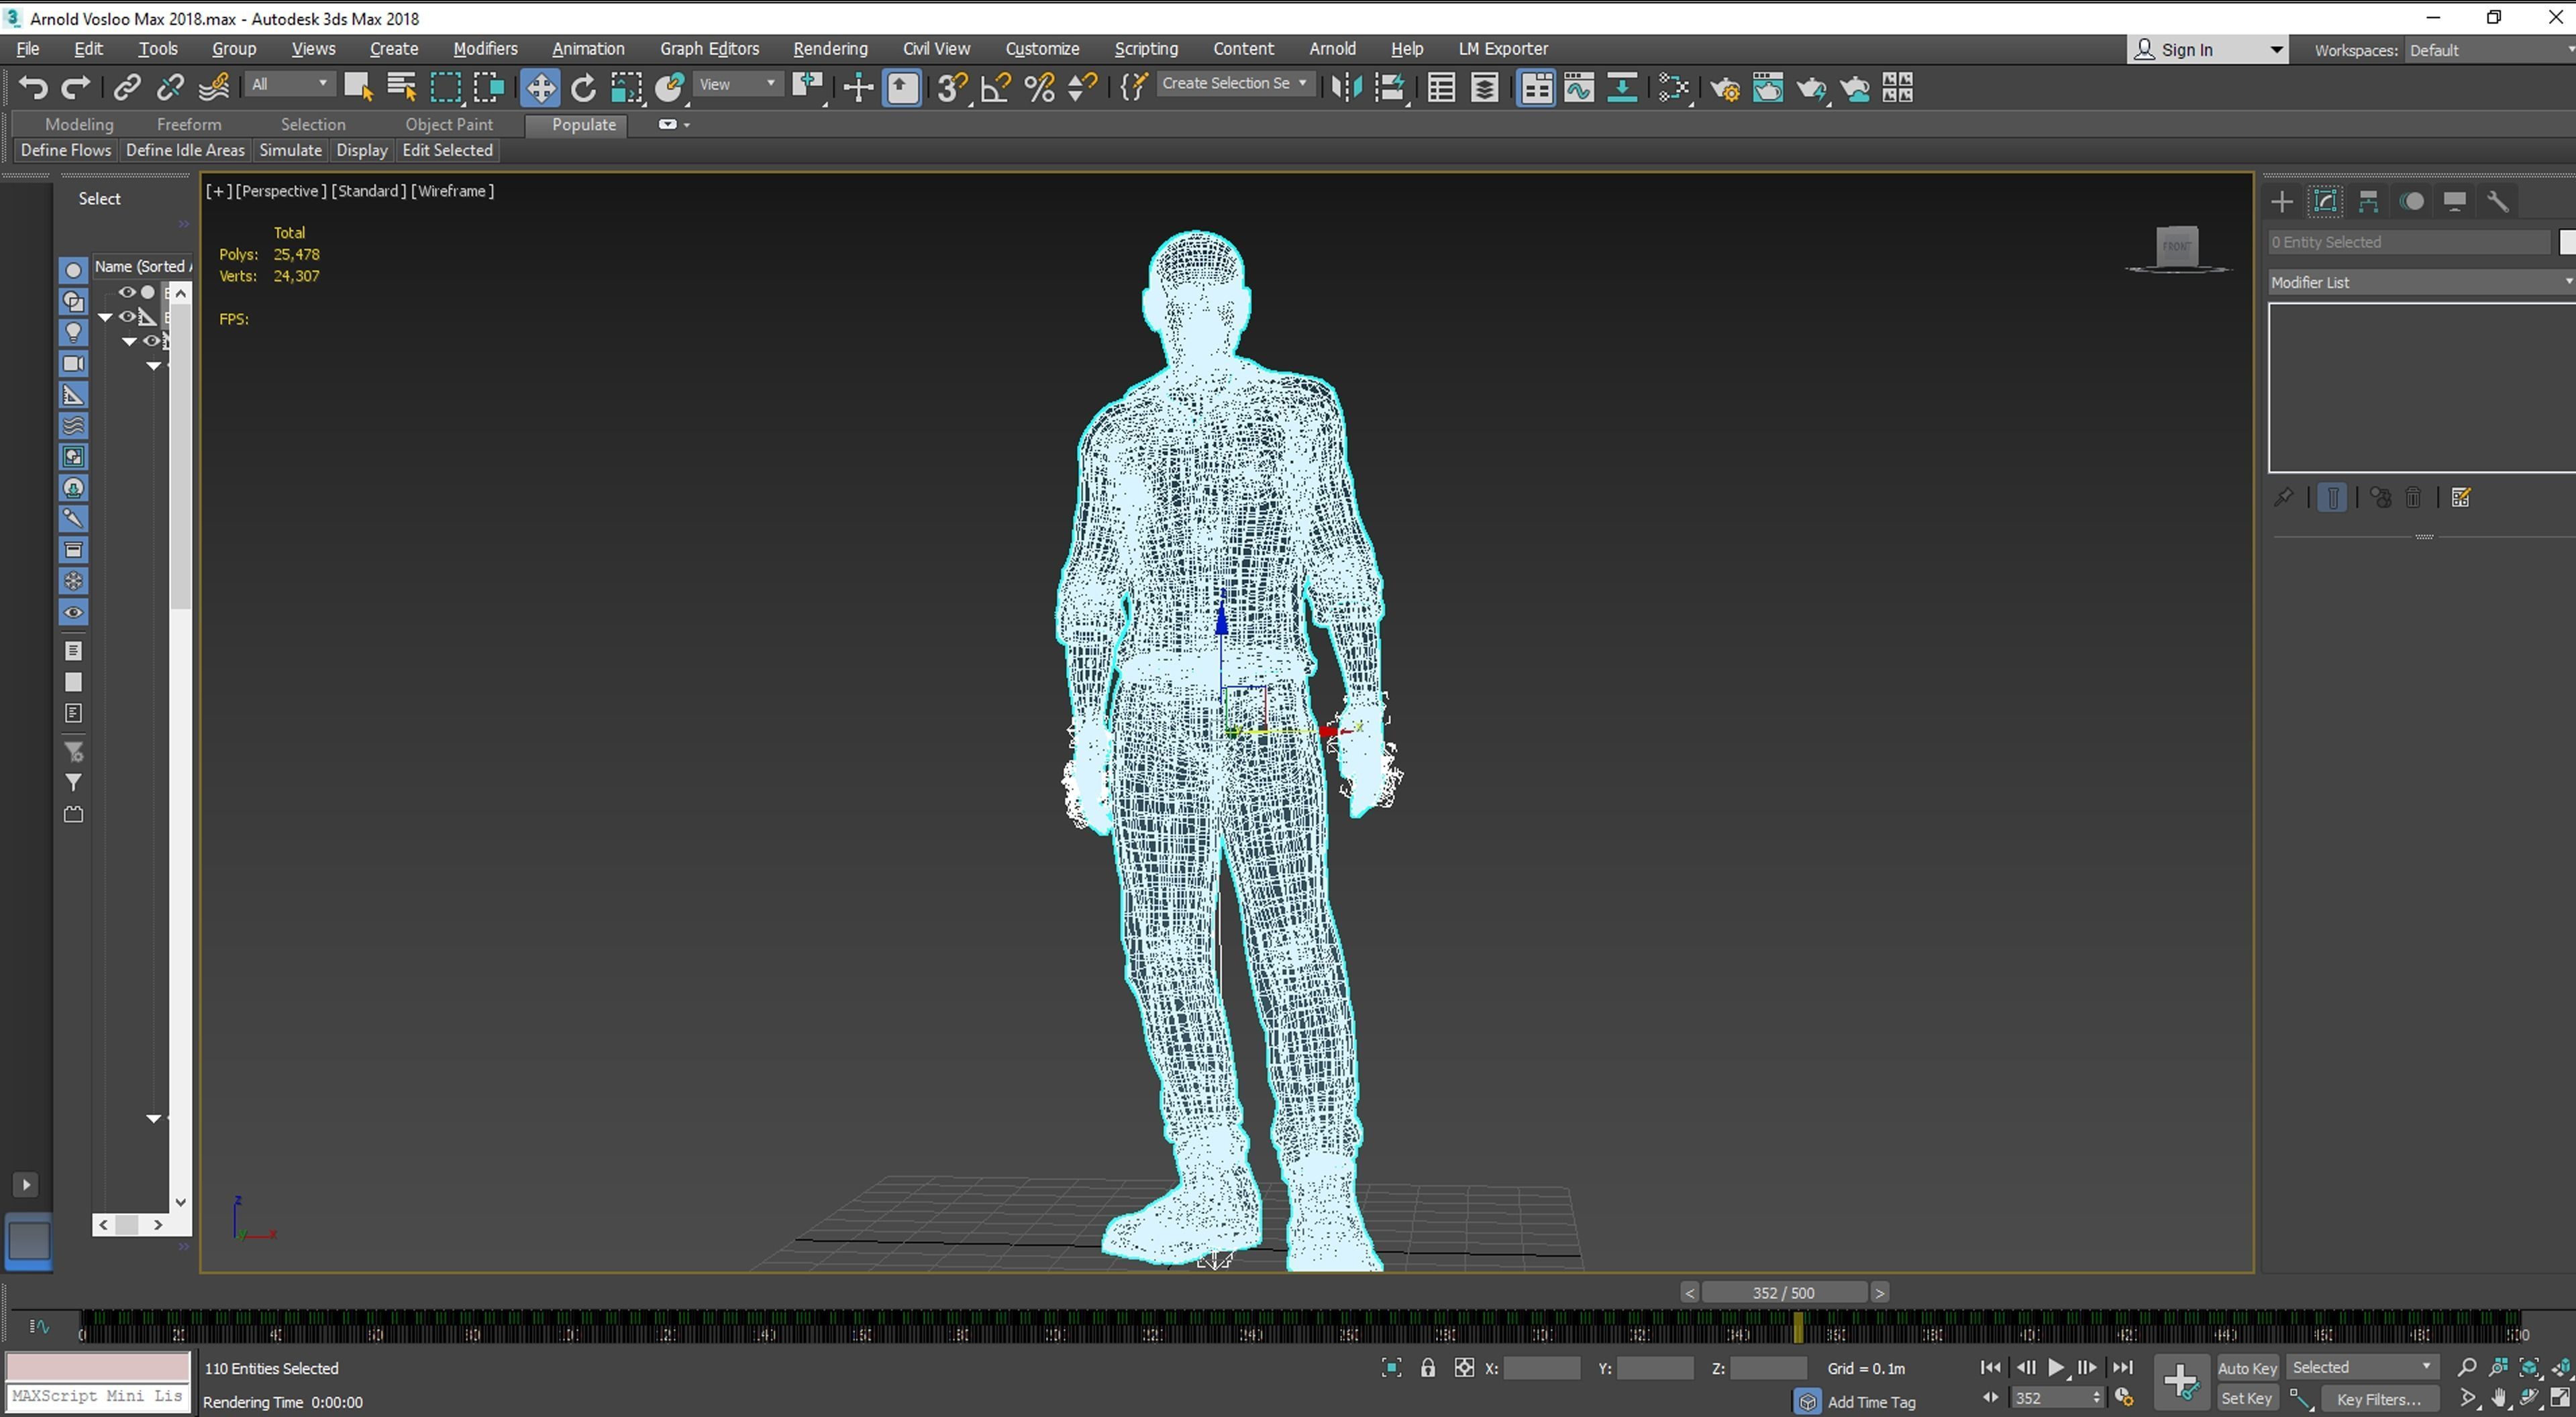Open the View reference coordinate dropdown
This screenshot has height=1417, width=2576.
tap(738, 84)
